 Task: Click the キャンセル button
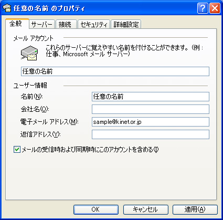(x=146, y=209)
